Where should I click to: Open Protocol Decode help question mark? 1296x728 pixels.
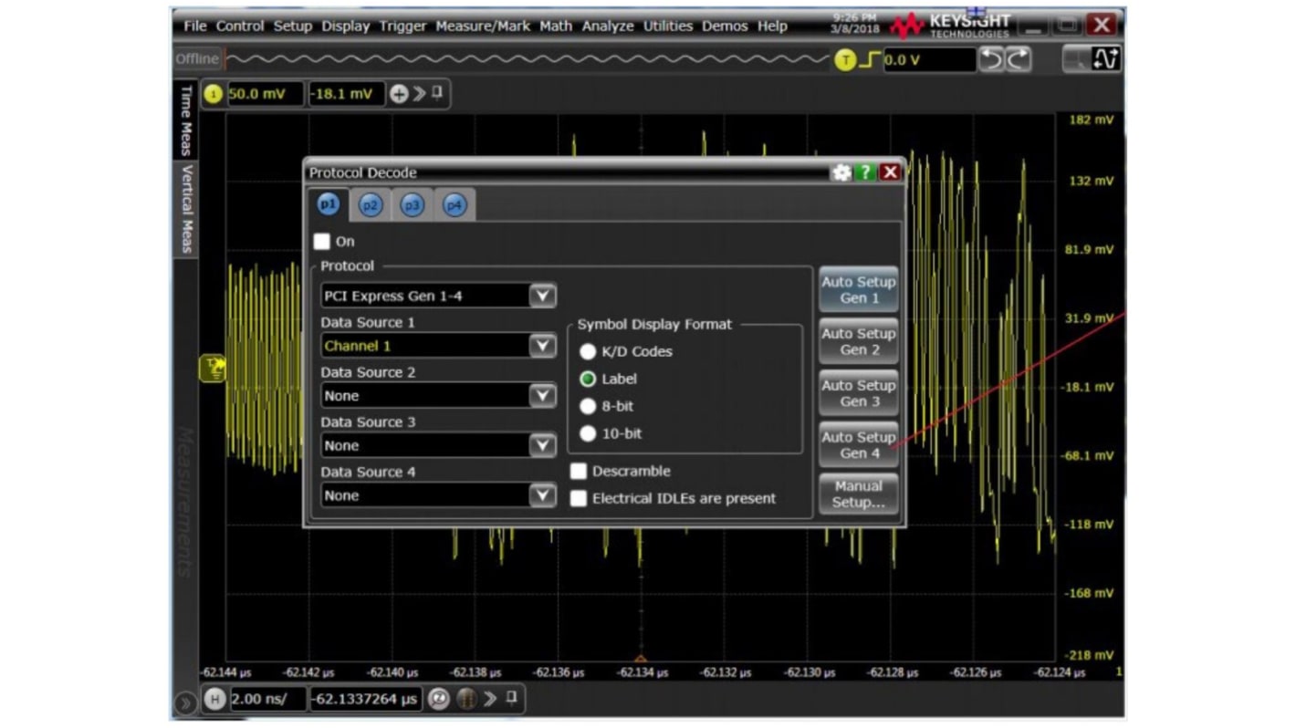point(864,172)
